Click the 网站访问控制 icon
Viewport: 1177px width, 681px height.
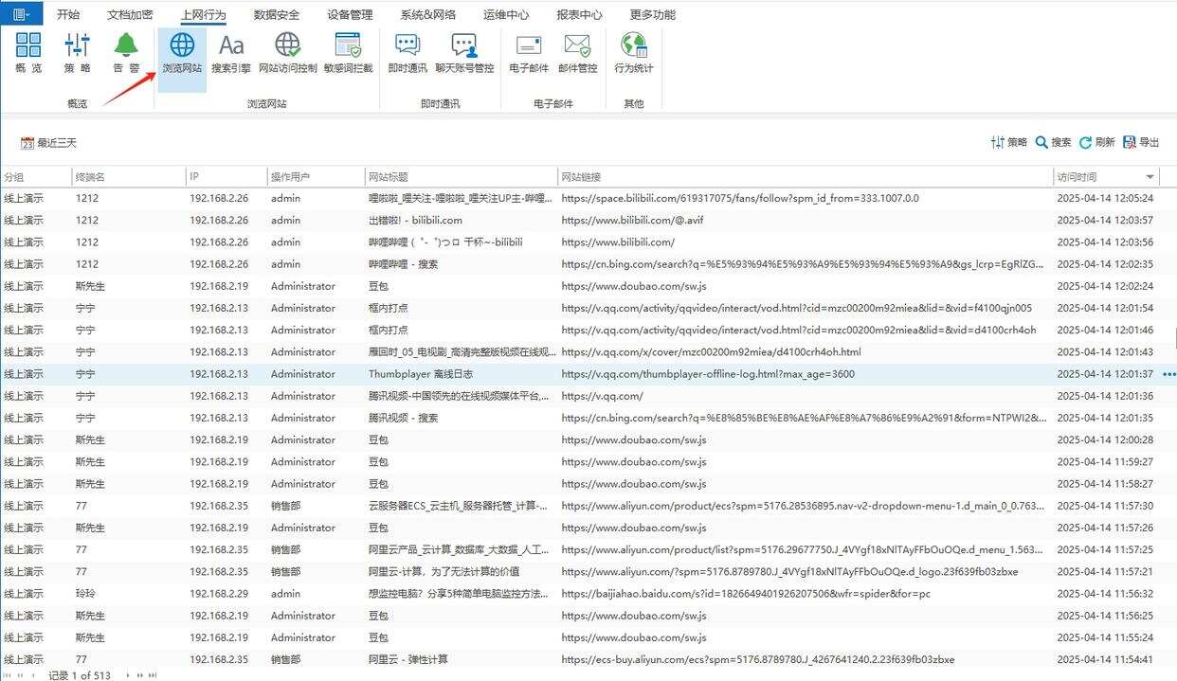tap(287, 57)
